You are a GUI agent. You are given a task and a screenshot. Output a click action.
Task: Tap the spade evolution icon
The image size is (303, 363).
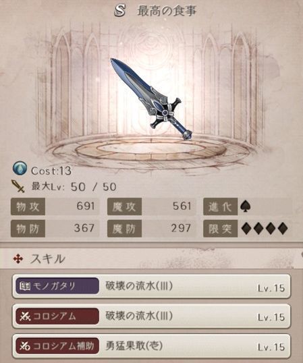click(245, 206)
